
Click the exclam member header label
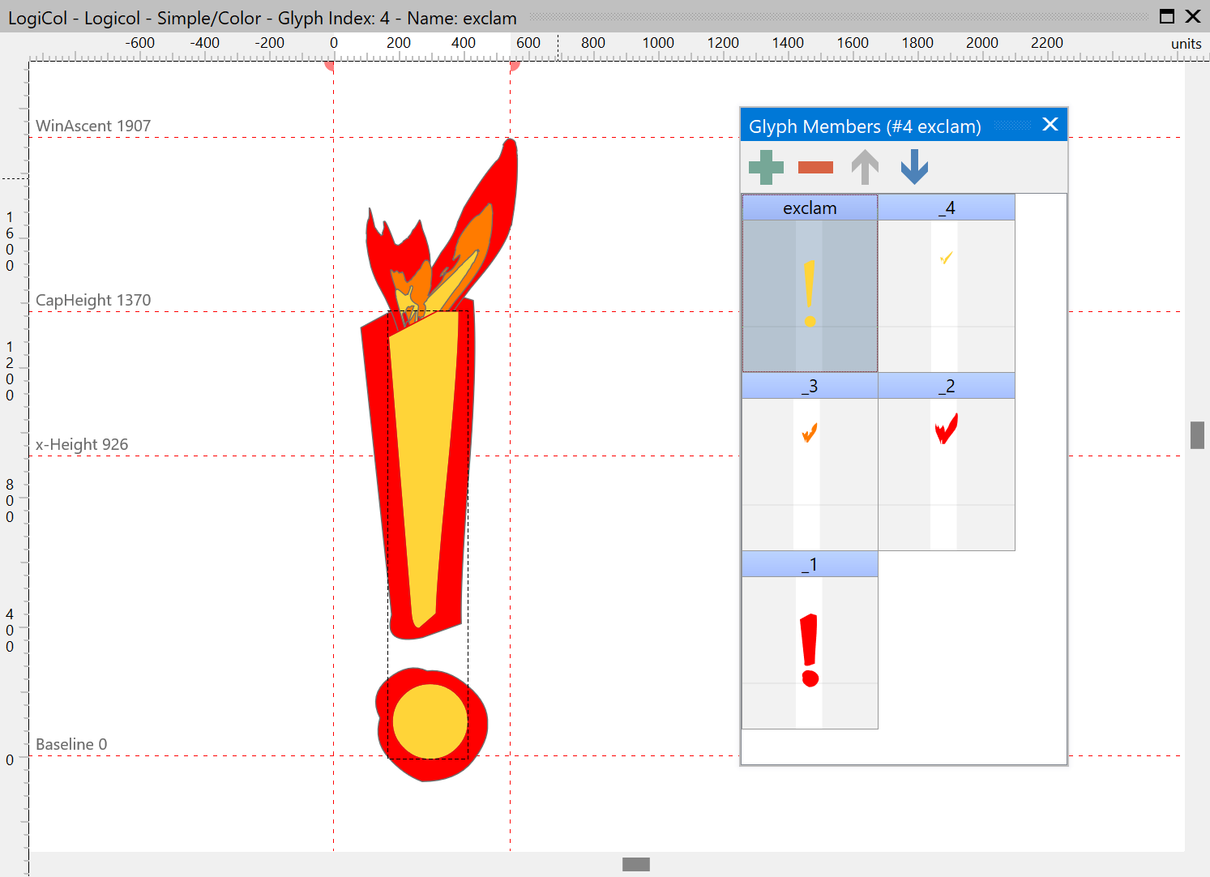point(810,208)
